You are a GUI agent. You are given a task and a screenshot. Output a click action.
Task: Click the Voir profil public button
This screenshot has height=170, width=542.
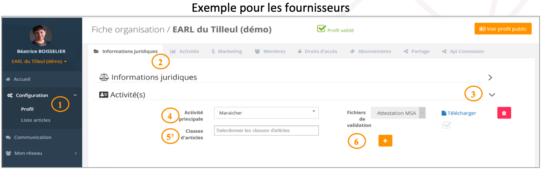[503, 29]
